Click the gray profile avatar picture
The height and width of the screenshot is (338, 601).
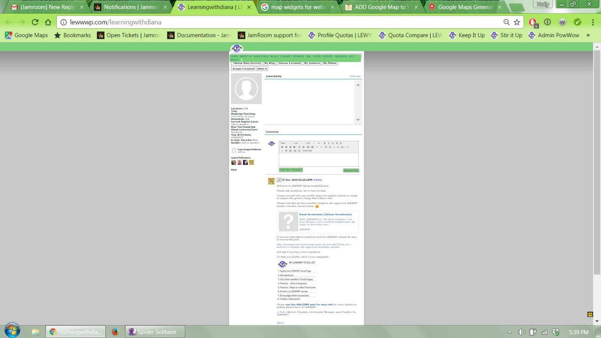point(246,88)
